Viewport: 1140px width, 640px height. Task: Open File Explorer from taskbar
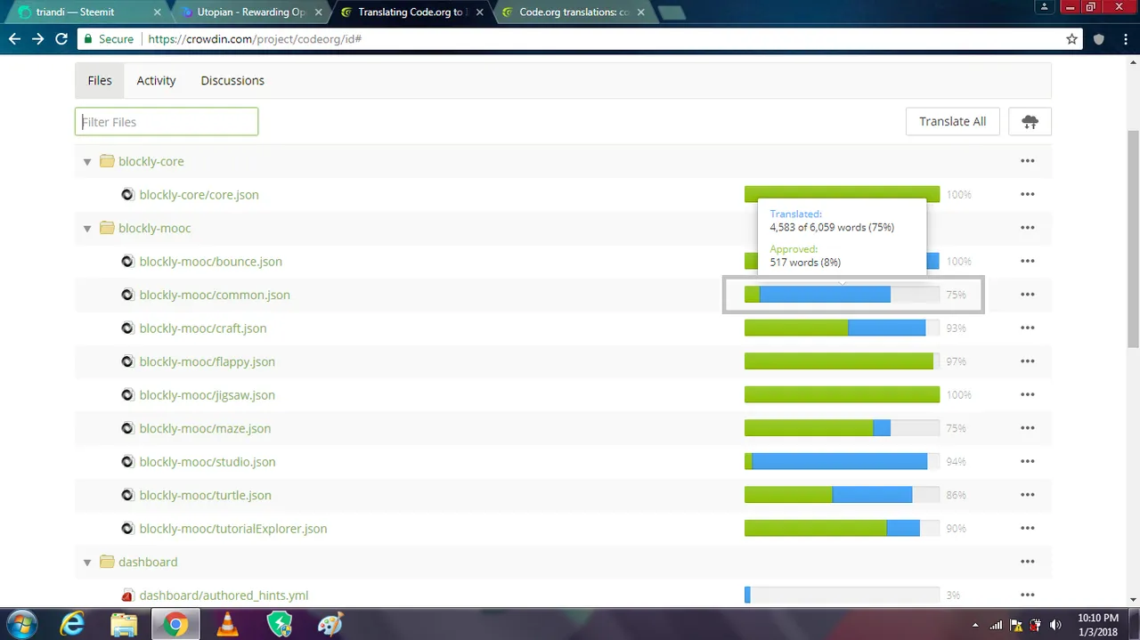124,625
